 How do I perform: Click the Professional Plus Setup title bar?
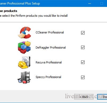click(x=20, y=3)
